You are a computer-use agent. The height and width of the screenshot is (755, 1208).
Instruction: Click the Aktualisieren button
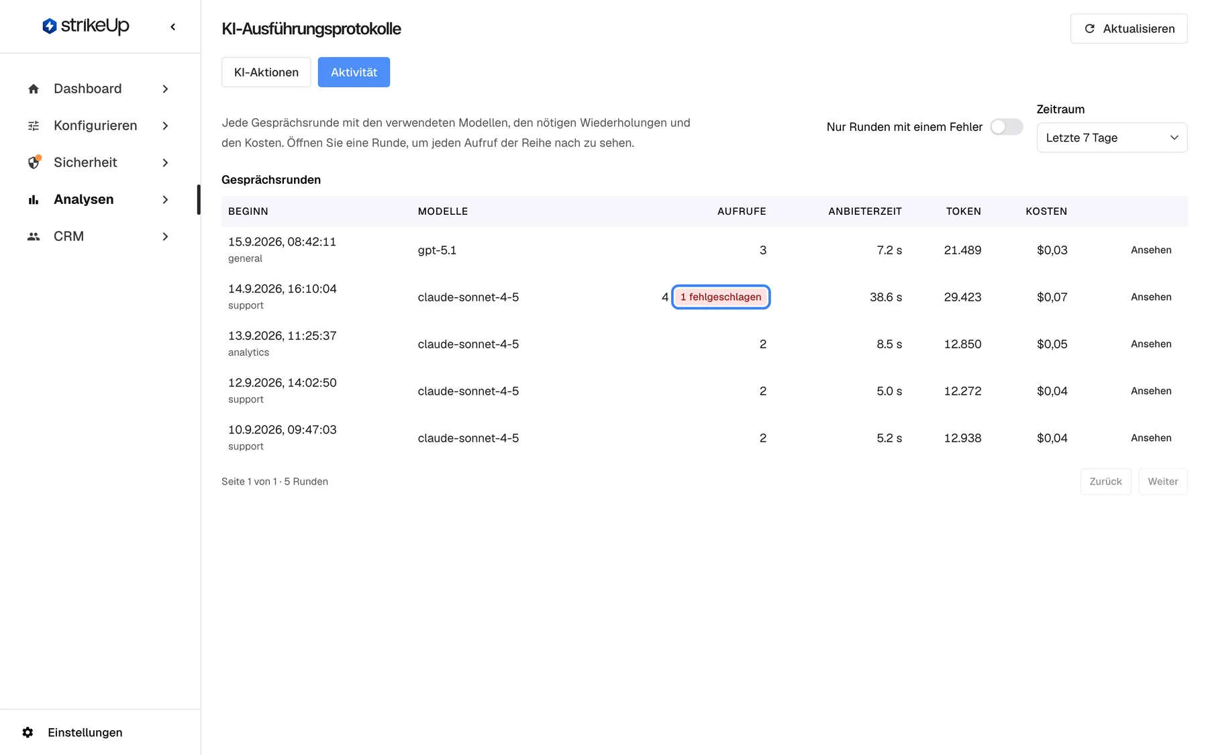(x=1129, y=28)
